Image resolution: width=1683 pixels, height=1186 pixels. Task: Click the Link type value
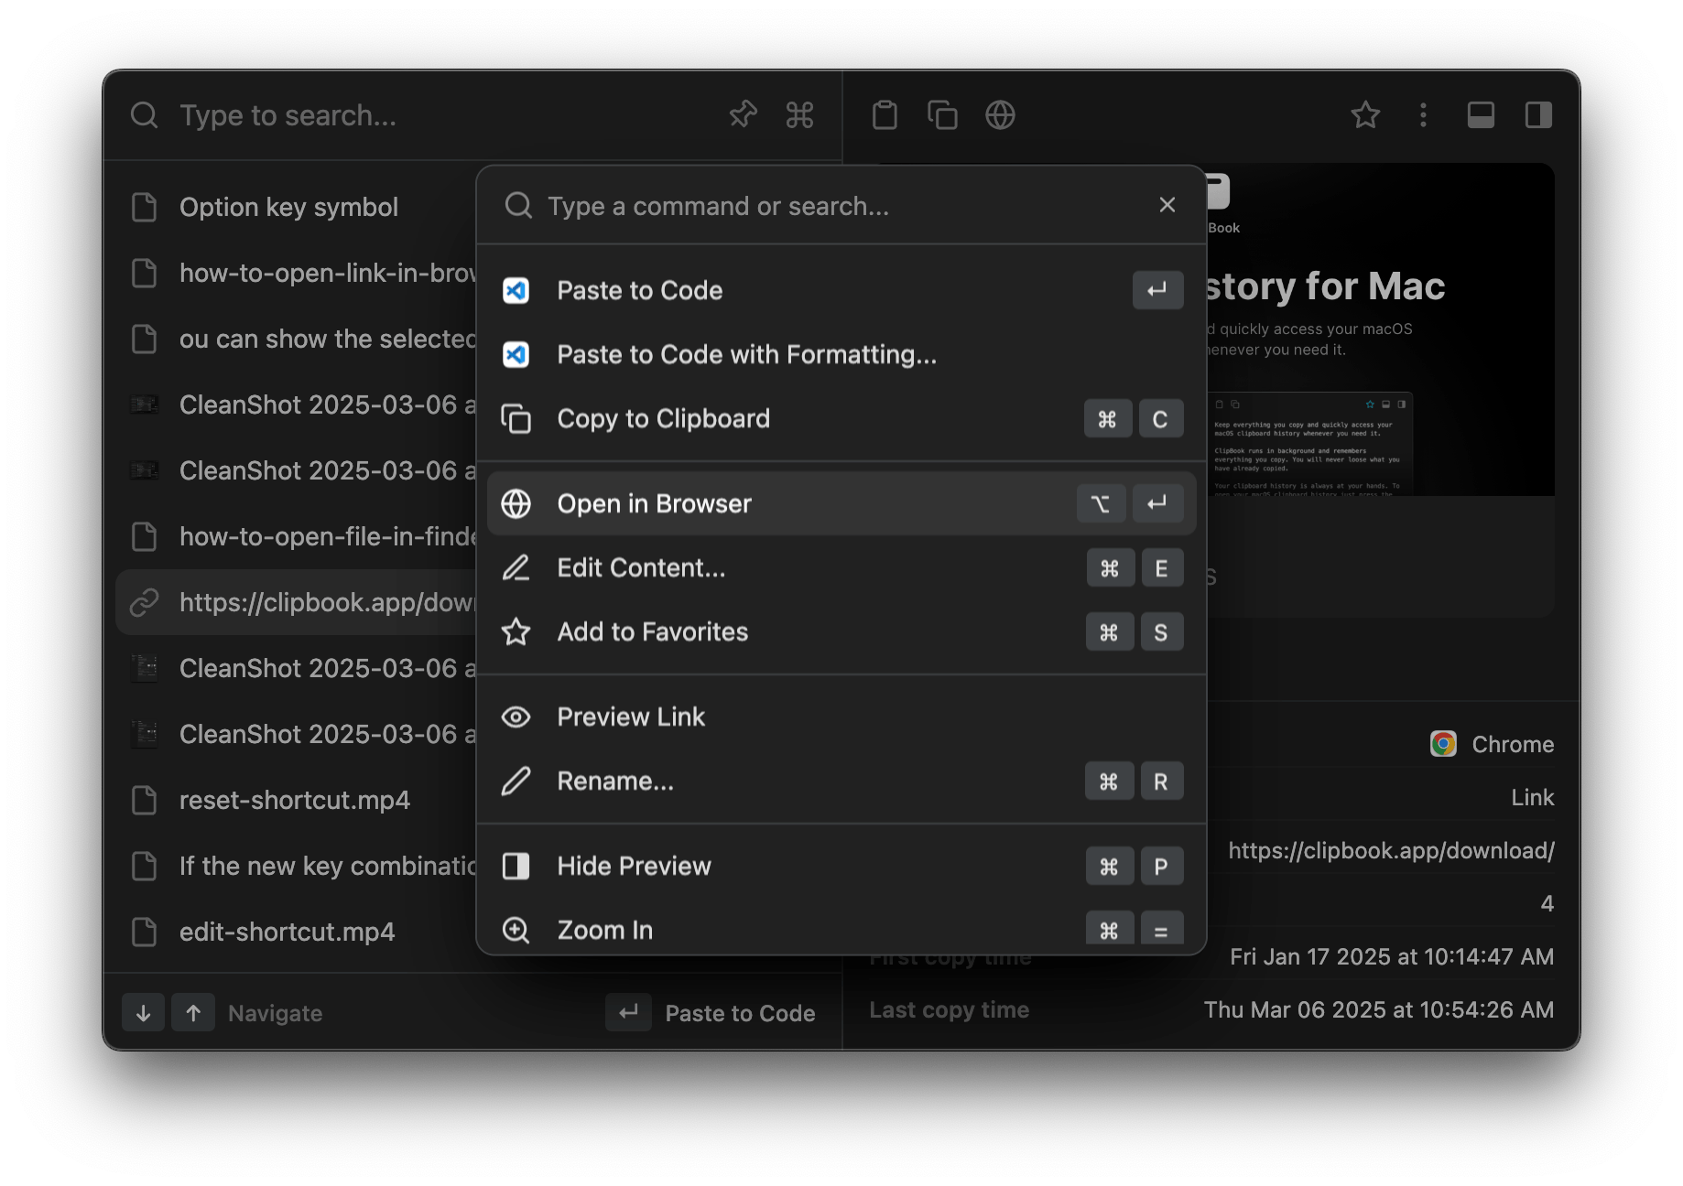pyautogui.click(x=1533, y=797)
